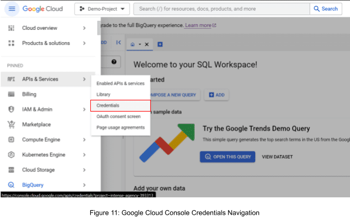Expand BigQuery submenu chevron
This screenshot has height=222, width=350.
pos(84,185)
